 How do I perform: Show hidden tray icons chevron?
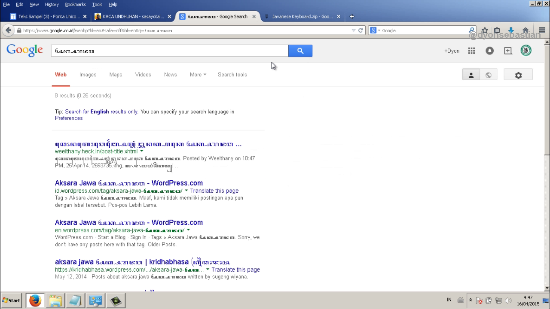471,300
